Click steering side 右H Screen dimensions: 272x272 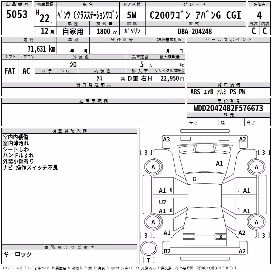147,79
